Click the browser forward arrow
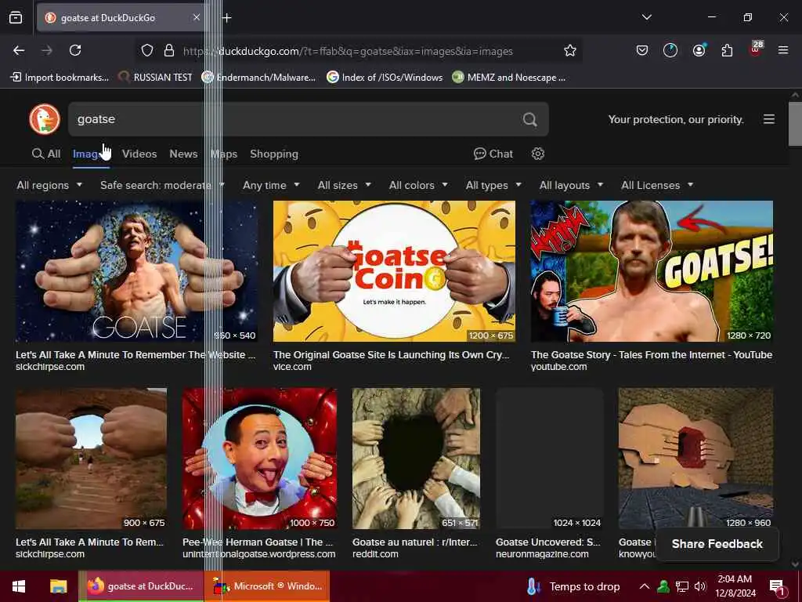 pos(47,50)
